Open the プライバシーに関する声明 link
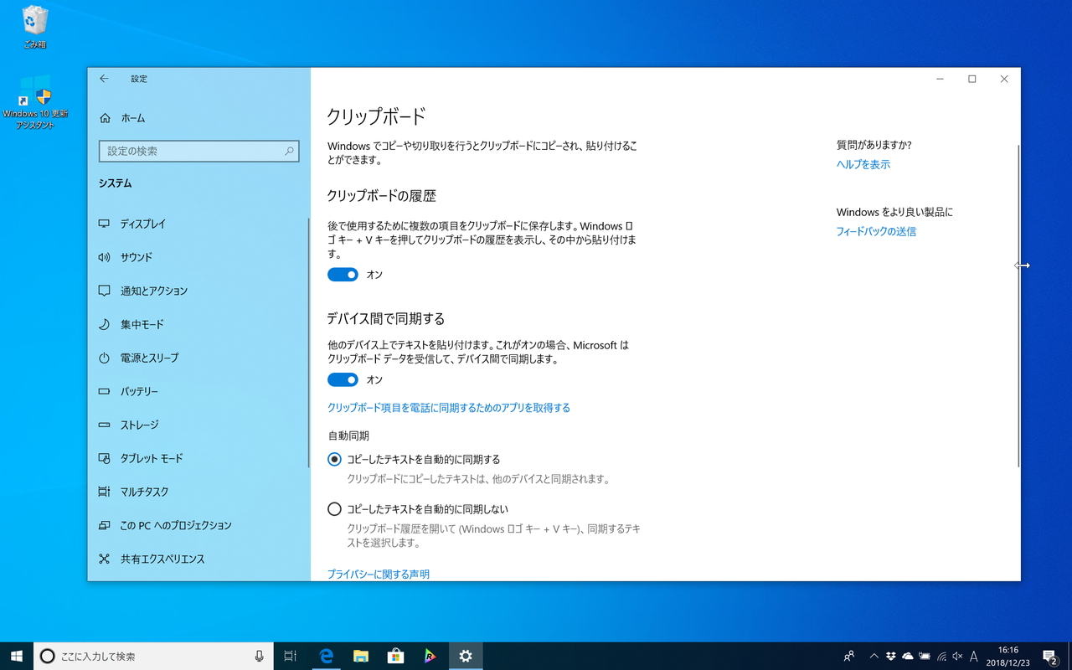1072x670 pixels. (x=378, y=574)
